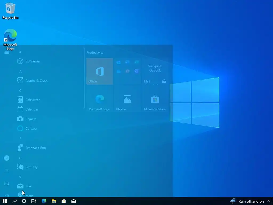
Task: Click the Productivity group title
Action: pyautogui.click(x=95, y=53)
